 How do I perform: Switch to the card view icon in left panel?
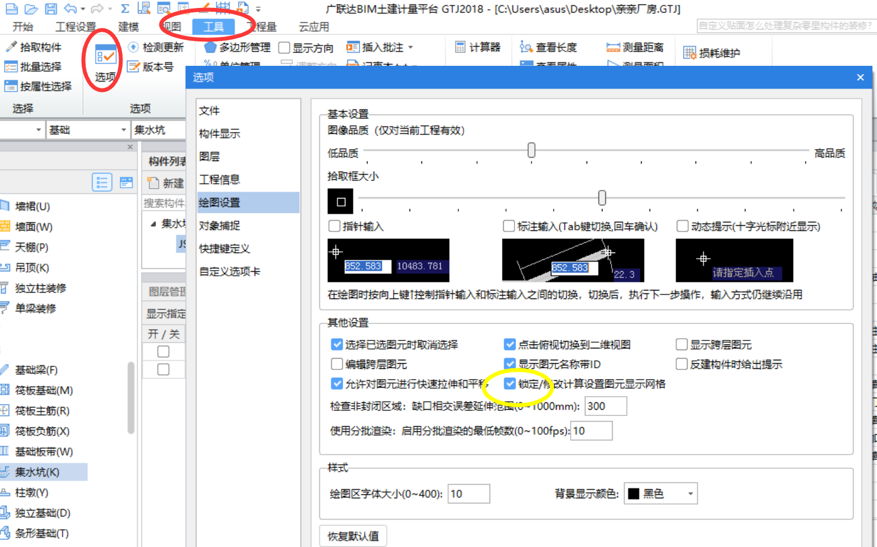126,182
